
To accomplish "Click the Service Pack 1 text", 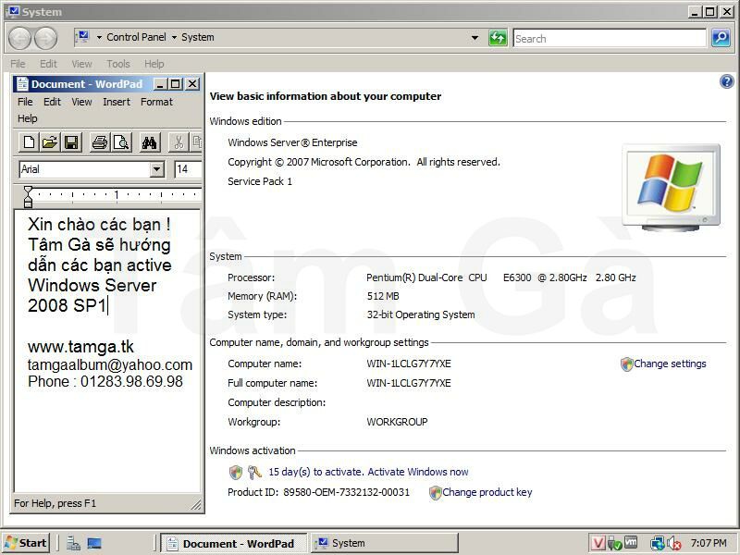I will pos(260,181).
